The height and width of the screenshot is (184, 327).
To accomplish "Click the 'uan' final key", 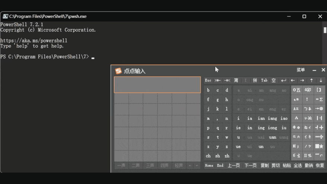I will [272, 137].
